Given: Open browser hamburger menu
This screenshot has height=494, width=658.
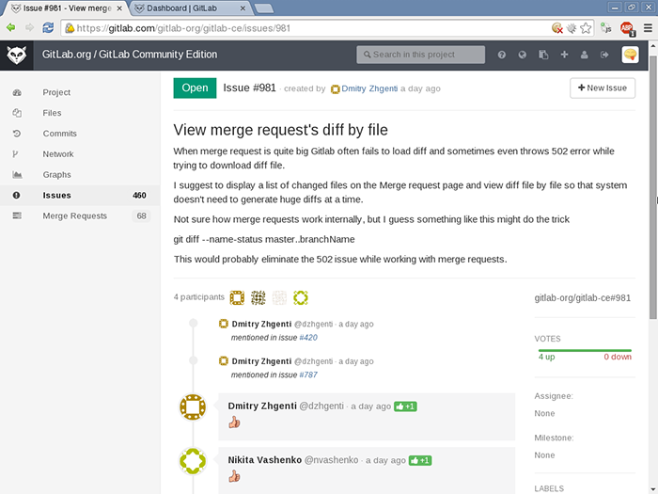Looking at the screenshot, I should (648, 28).
